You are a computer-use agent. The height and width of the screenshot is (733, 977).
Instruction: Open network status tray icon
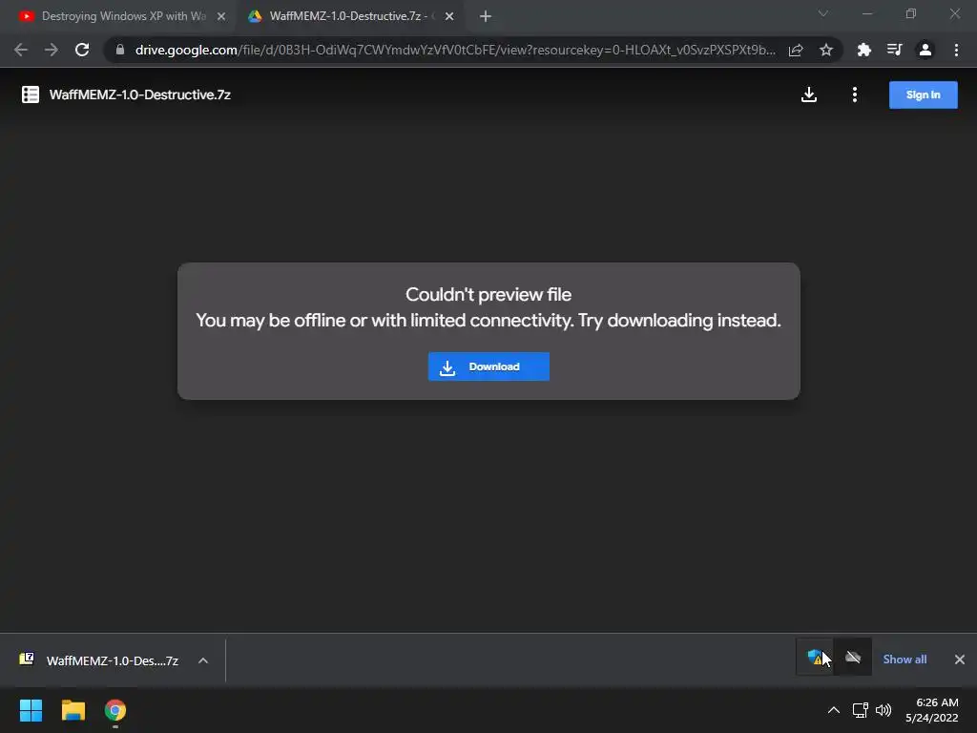click(861, 710)
